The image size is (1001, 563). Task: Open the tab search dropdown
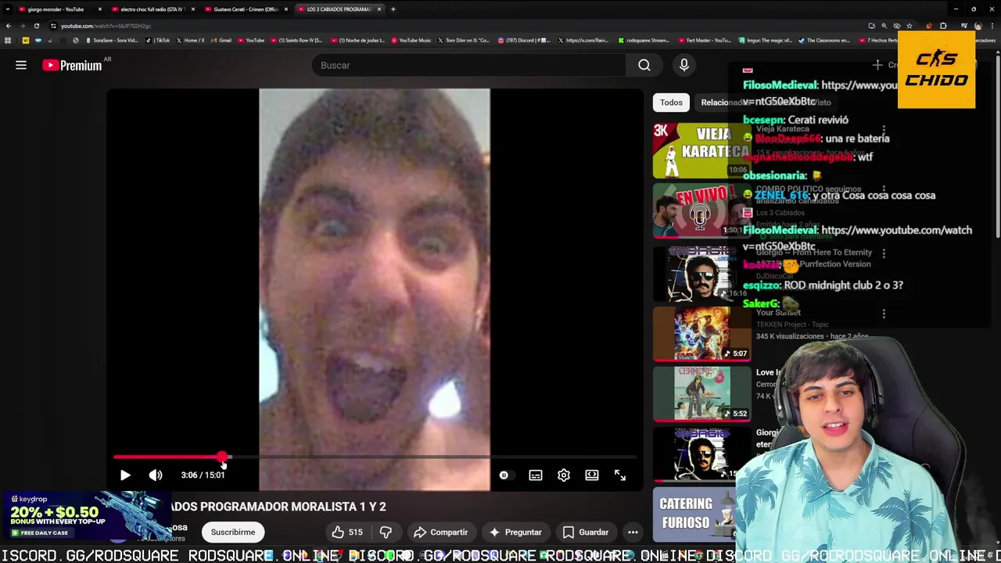tap(7, 9)
